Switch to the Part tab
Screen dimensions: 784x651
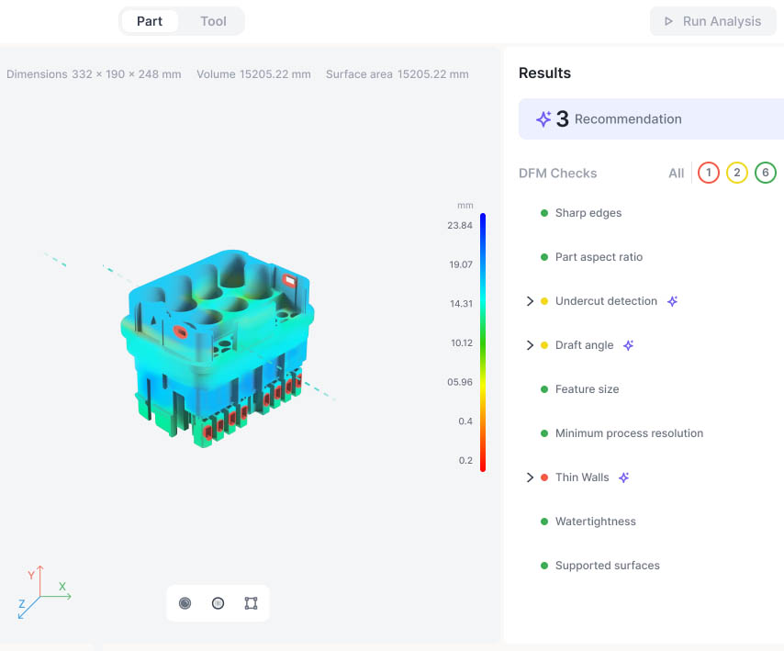(150, 21)
